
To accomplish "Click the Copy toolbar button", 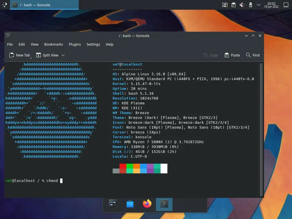I will coord(210,55).
